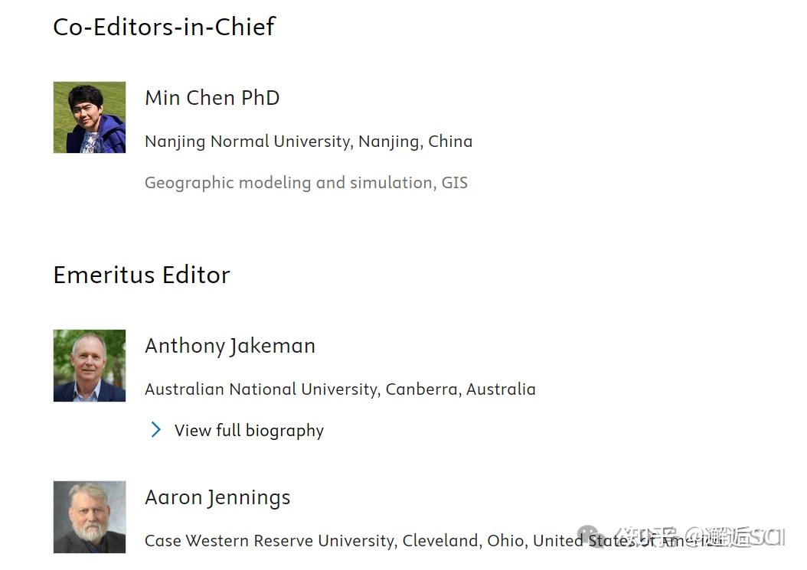This screenshot has width=807, height=570.
Task: Open the View full biography link
Action: (x=249, y=431)
